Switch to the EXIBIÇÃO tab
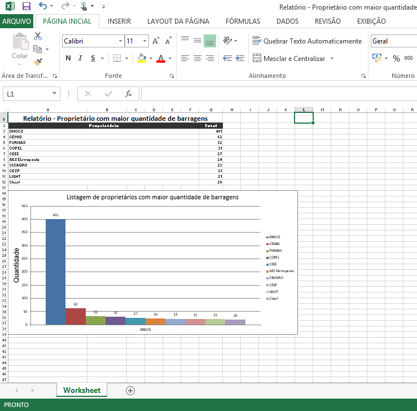Image resolution: width=417 pixels, height=411 pixels. 371,21
